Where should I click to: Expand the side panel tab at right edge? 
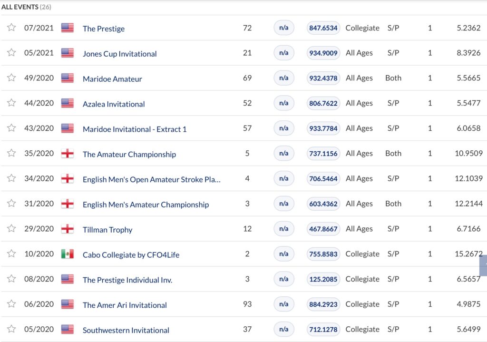click(x=484, y=265)
